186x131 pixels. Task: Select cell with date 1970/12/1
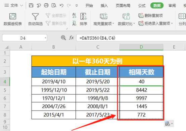[x=54, y=98]
